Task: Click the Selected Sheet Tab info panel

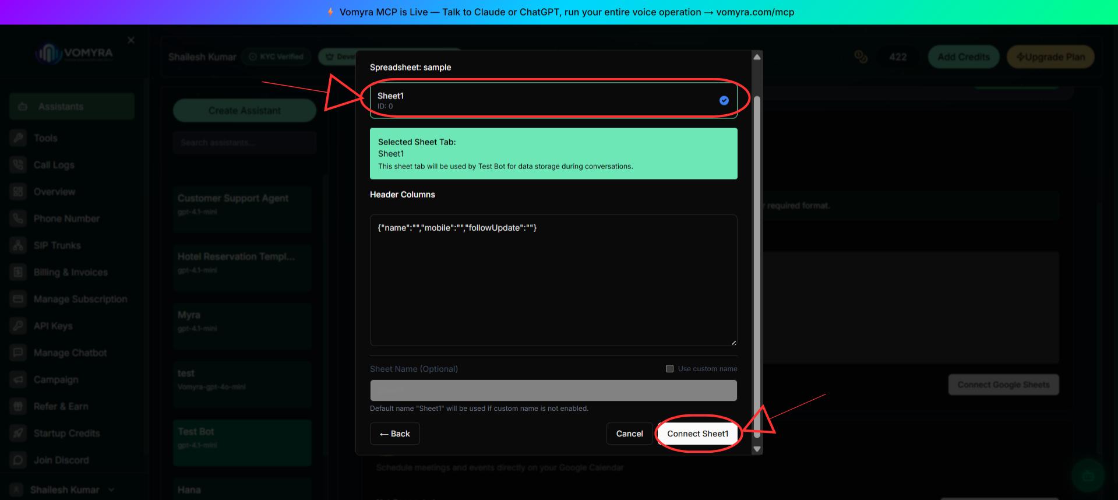Action: click(553, 154)
